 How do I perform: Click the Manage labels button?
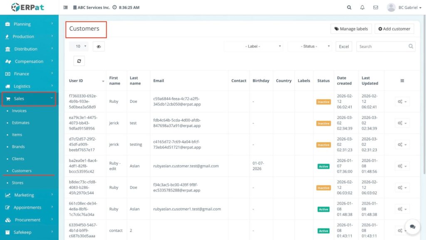(351, 29)
